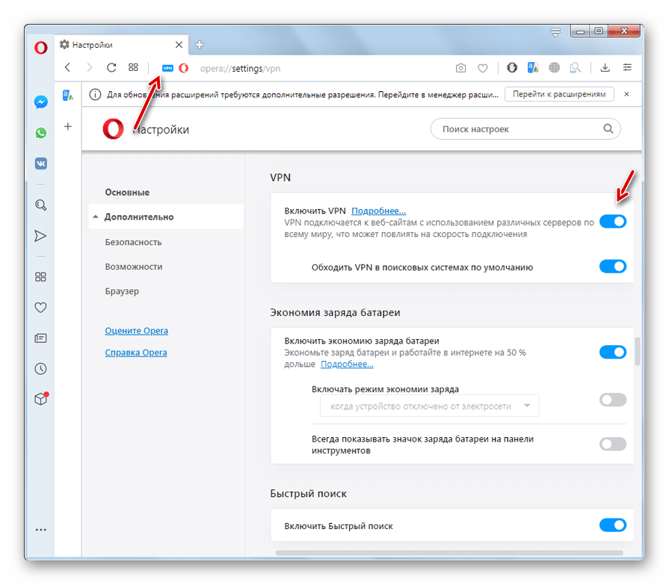Click the Поиск настроек search field
The height and width of the screenshot is (585, 669).
(x=525, y=129)
